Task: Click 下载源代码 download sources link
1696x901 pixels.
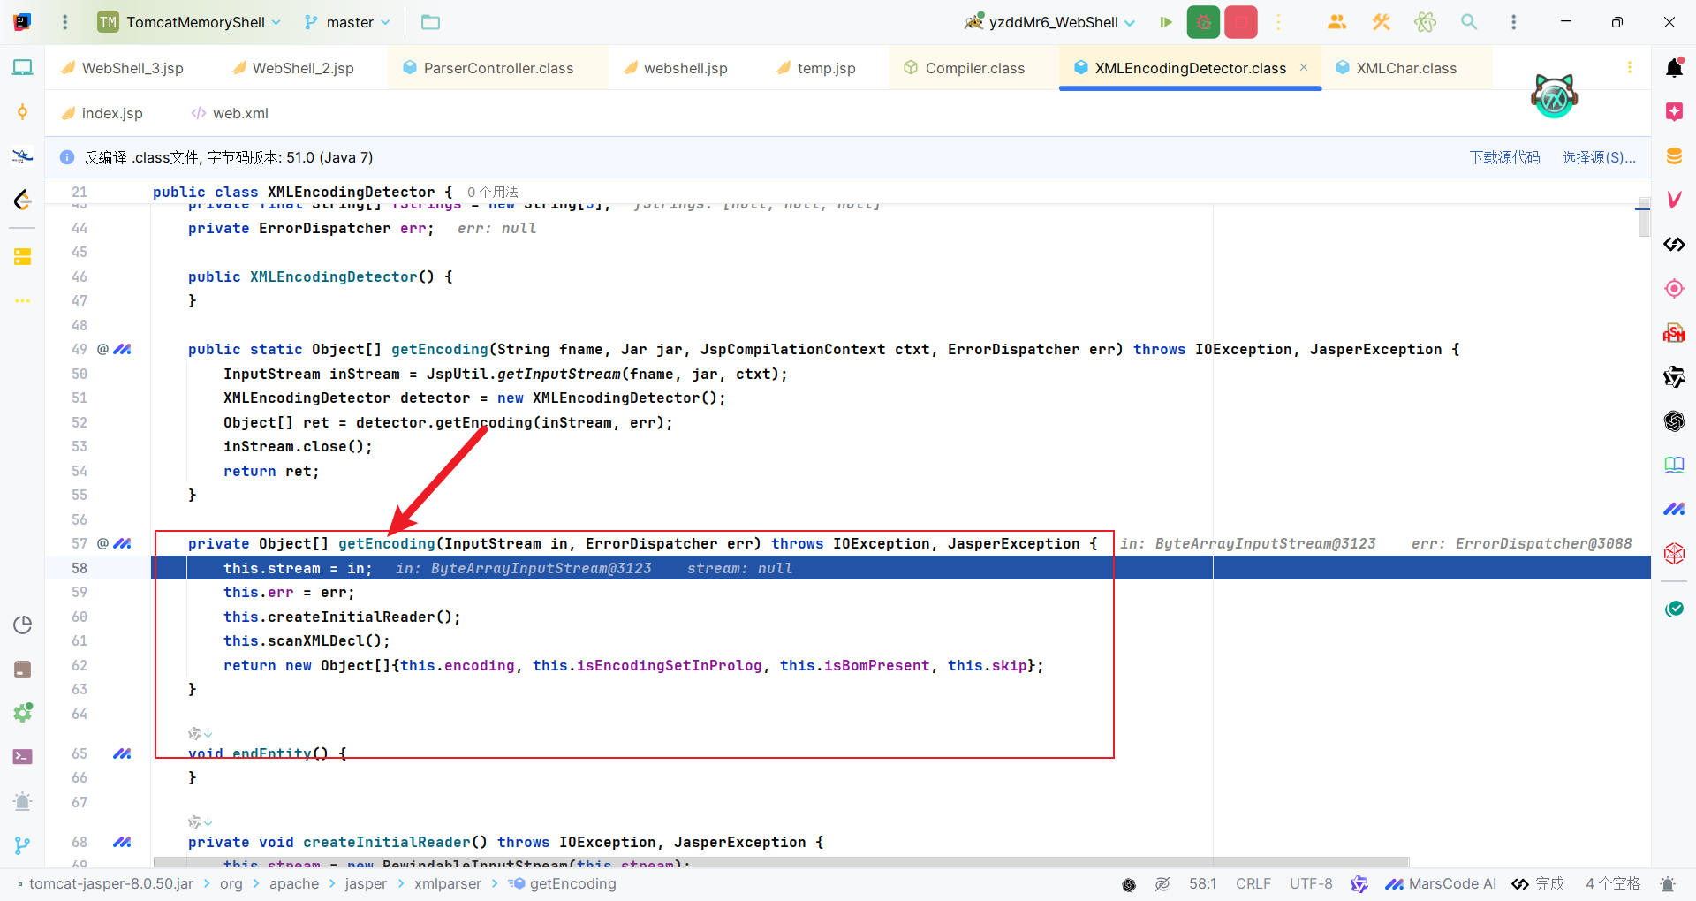Action: click(x=1504, y=157)
